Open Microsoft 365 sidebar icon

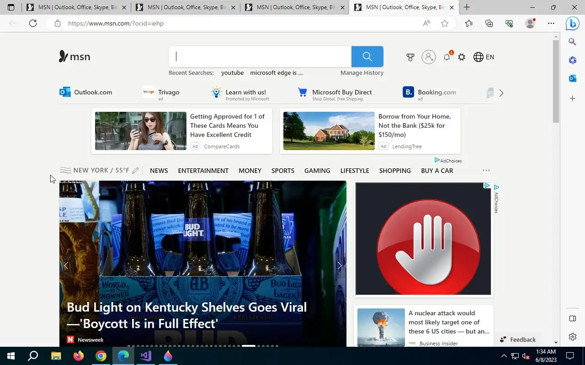(x=572, y=60)
